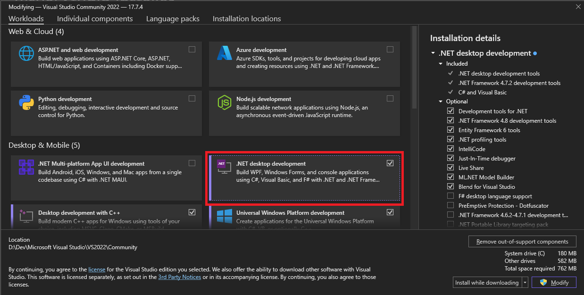Click the Python development snake icon

26,102
